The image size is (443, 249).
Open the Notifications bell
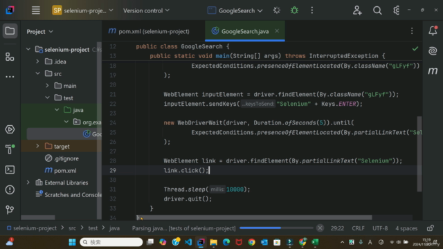pos(433,30)
